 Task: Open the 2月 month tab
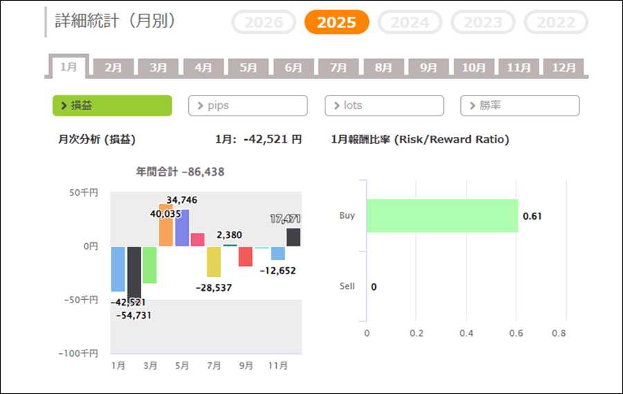click(x=114, y=68)
